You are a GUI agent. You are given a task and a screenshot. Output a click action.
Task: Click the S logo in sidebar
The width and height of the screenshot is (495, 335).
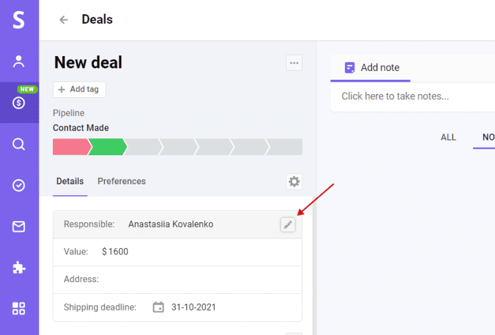19,20
